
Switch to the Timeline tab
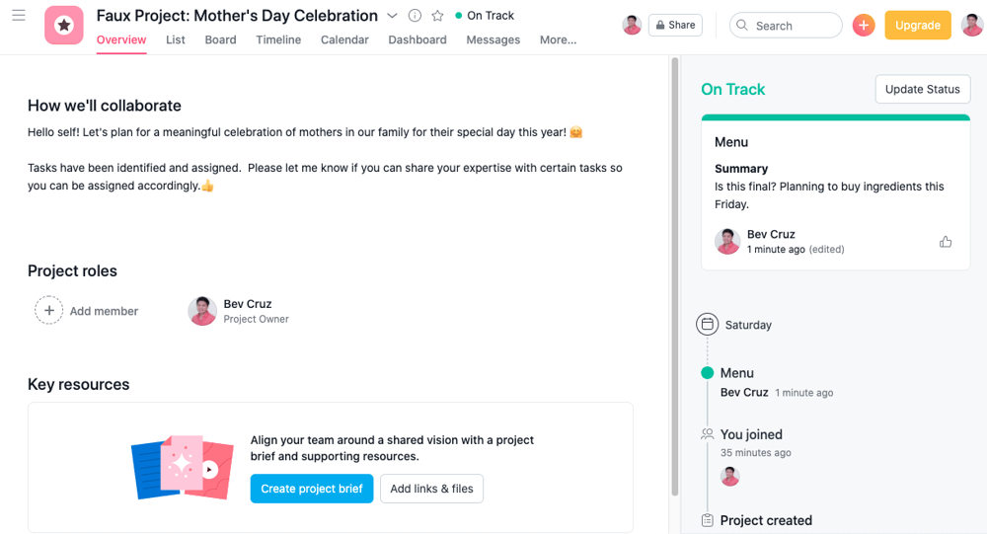coord(278,39)
